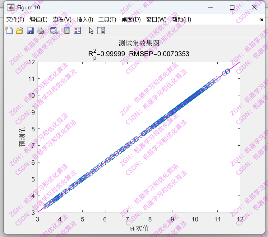
Task: Open the 窗口(W) menu
Action: [x=156, y=20]
